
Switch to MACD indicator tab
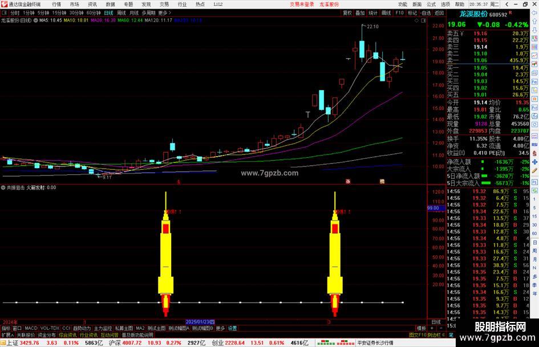[x=31, y=328]
